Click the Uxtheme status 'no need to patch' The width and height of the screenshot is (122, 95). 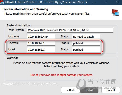[x=86, y=37]
